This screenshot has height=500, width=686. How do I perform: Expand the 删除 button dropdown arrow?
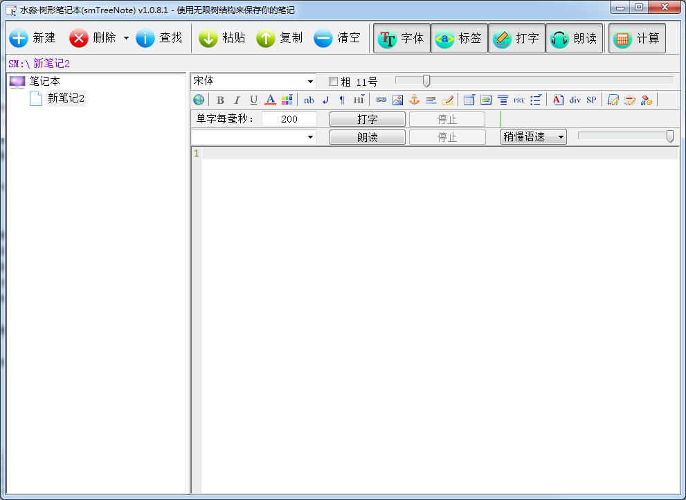pos(126,38)
